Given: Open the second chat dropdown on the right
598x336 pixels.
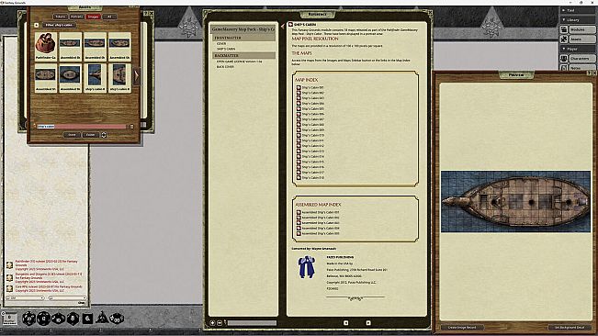Looking at the screenshot, I should [67, 298].
